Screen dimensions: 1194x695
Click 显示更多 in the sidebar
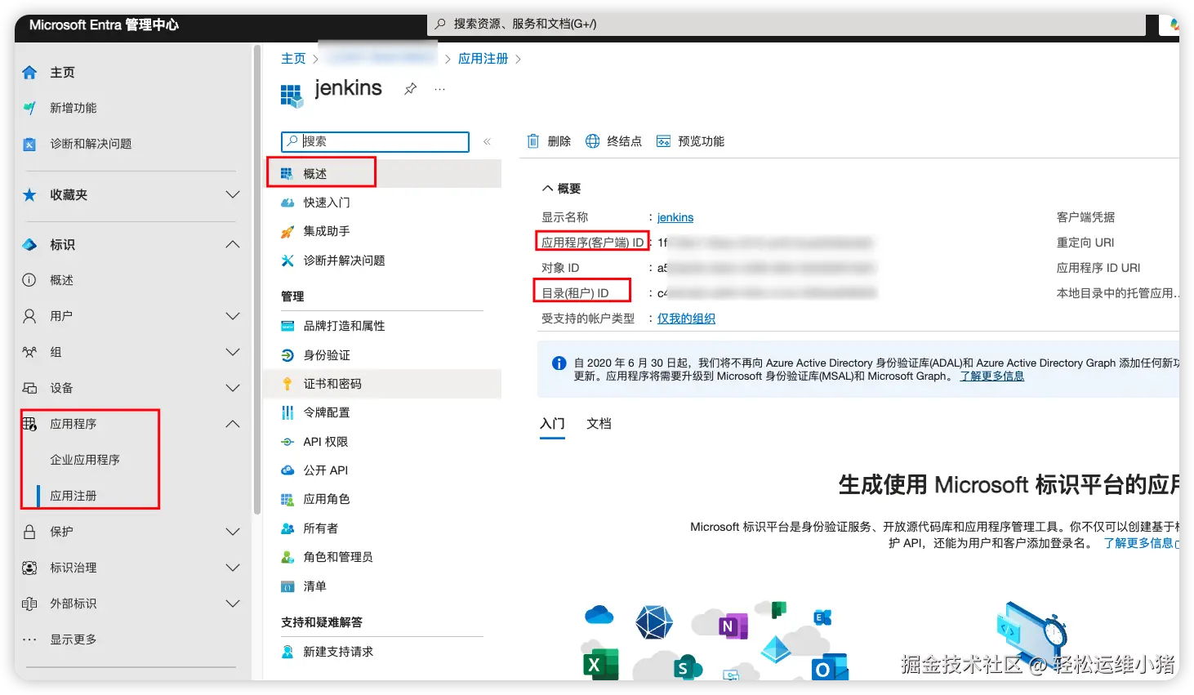(x=74, y=639)
